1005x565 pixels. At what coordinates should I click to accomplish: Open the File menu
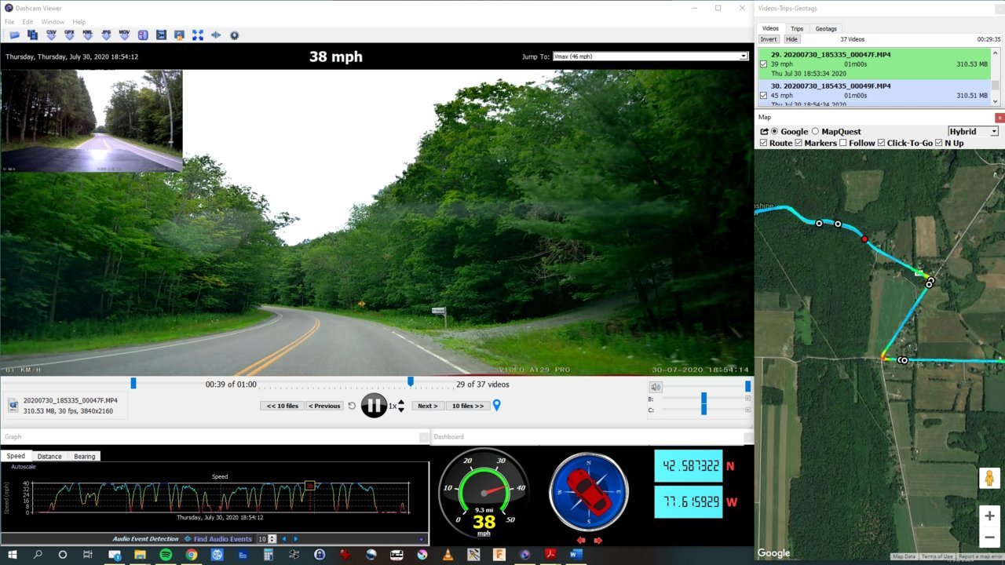pos(9,22)
